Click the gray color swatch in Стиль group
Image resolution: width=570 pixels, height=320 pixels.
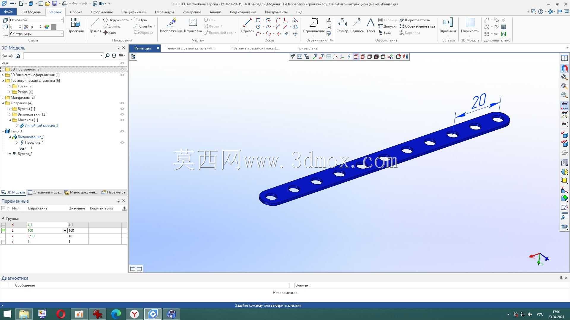[x=53, y=27]
